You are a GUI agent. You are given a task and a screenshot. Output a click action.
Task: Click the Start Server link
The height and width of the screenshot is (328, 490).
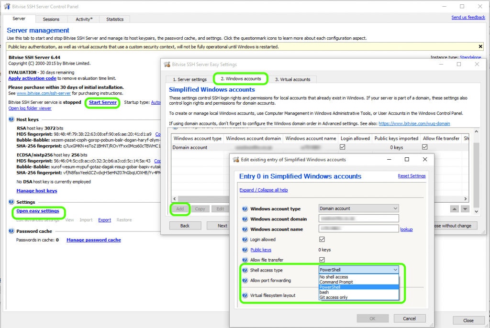click(102, 102)
